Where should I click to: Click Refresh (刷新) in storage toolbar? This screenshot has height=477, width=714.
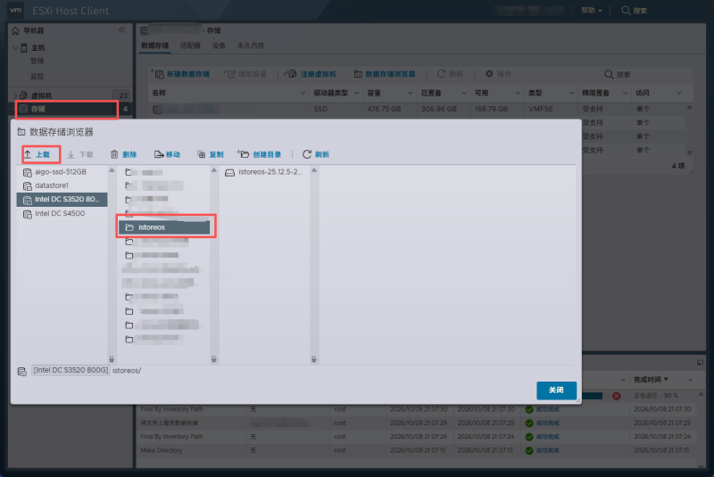(x=450, y=74)
